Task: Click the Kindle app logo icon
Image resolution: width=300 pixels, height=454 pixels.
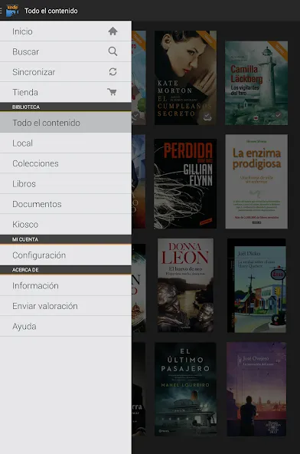Action: [x=12, y=11]
